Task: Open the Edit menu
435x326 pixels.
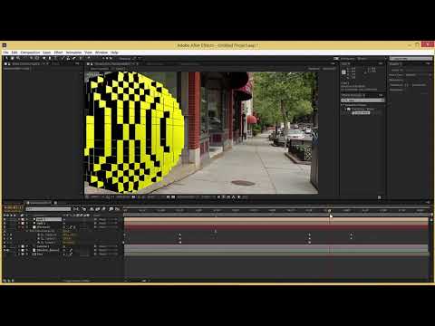Action: pyautogui.click(x=14, y=53)
